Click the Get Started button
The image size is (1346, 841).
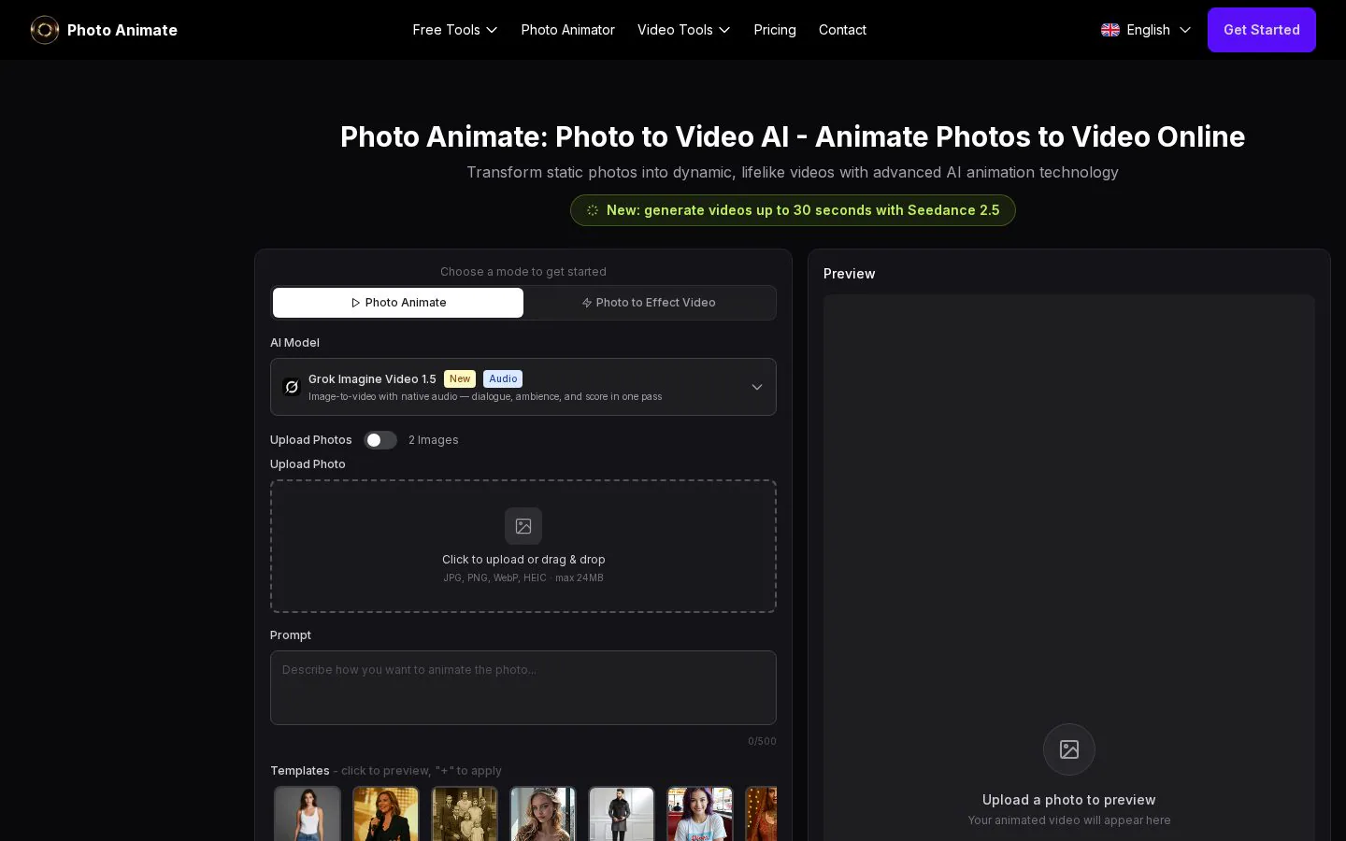1262,30
